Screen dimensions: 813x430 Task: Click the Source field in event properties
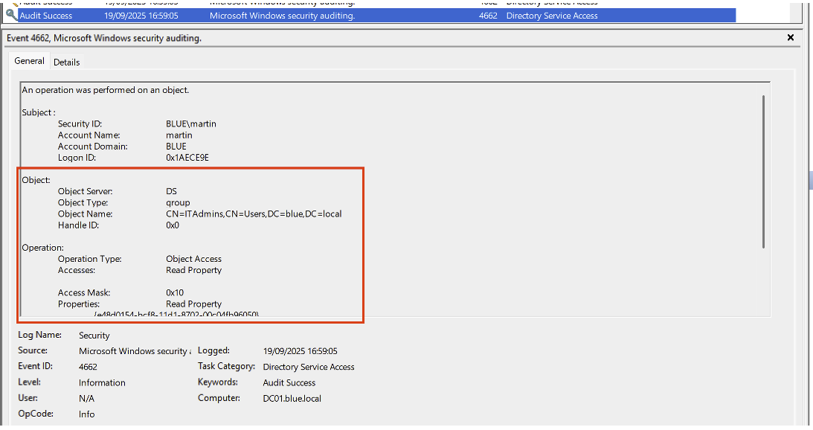[135, 351]
